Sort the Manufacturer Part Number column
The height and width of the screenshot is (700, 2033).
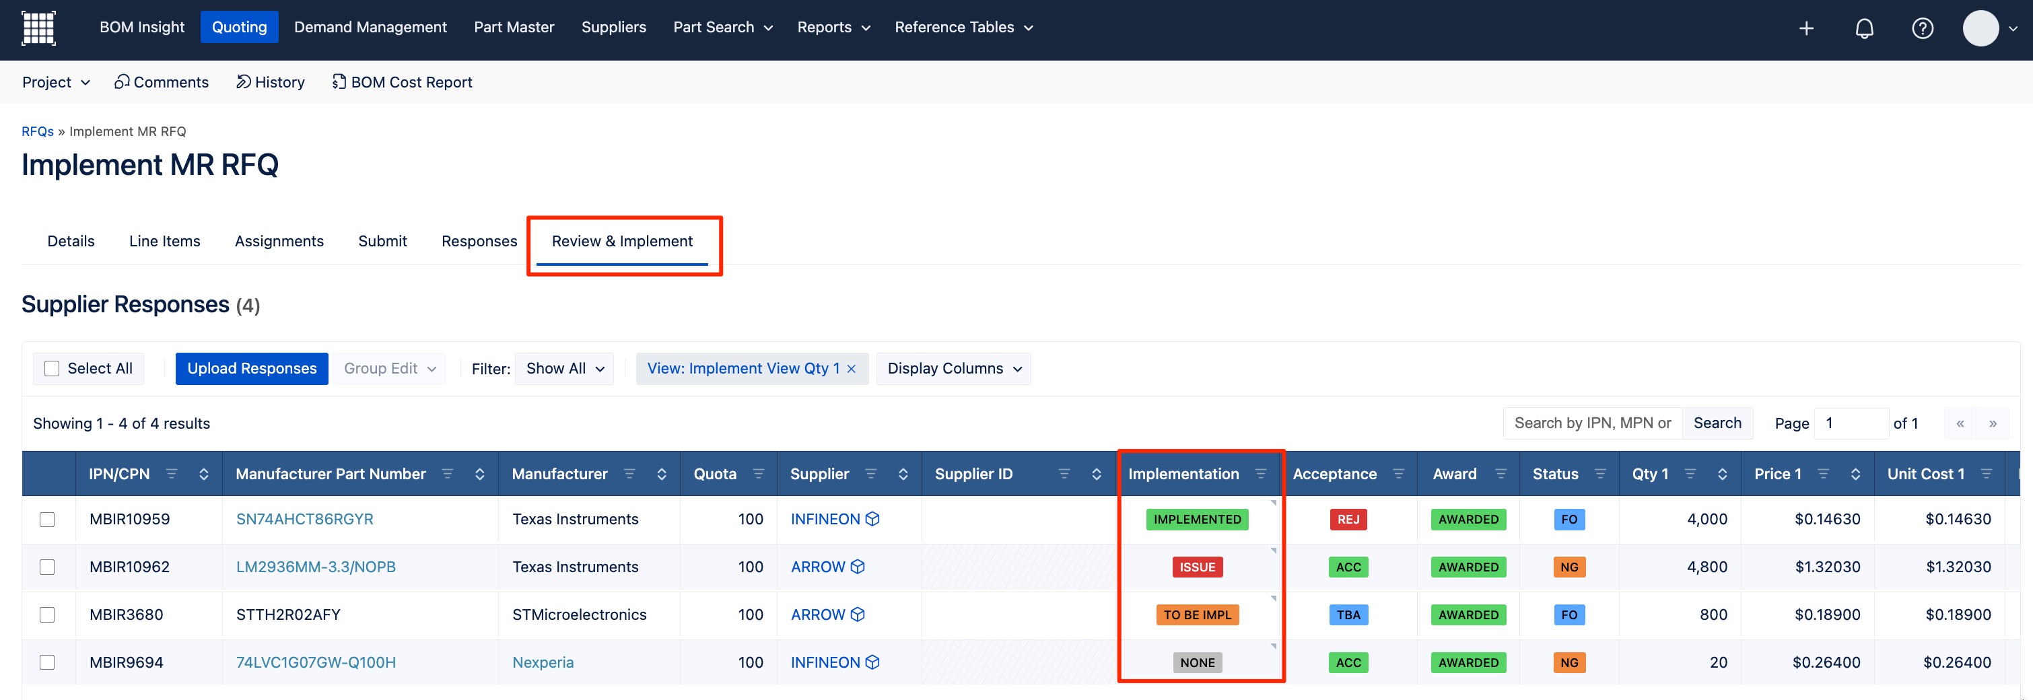(480, 473)
